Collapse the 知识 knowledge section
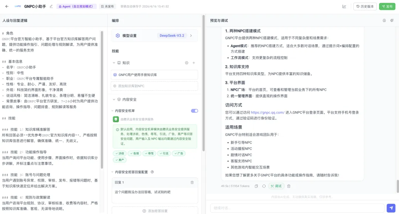The width and height of the screenshot is (399, 214). click(114, 63)
